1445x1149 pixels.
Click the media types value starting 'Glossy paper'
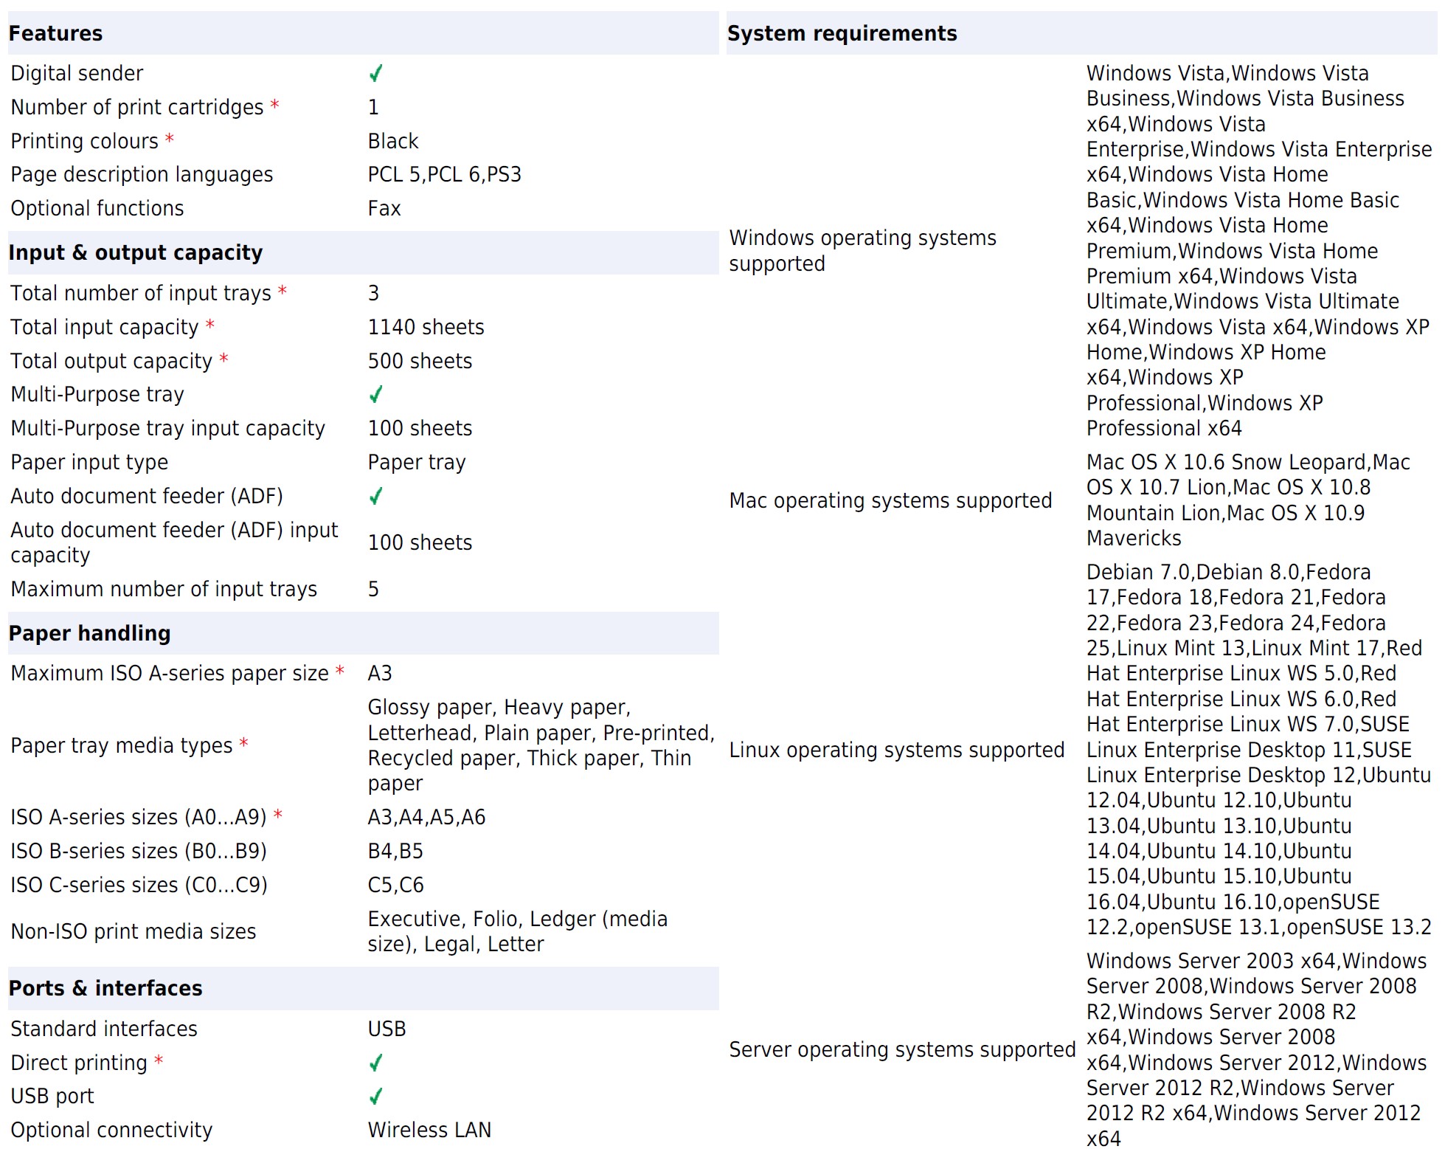coord(541,745)
